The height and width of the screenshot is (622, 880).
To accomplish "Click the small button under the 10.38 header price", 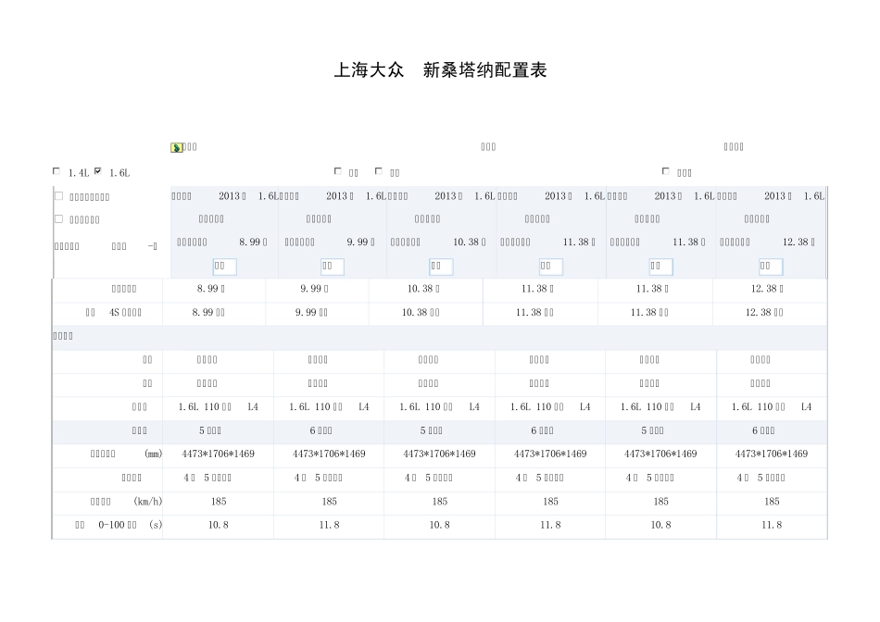I will [441, 267].
